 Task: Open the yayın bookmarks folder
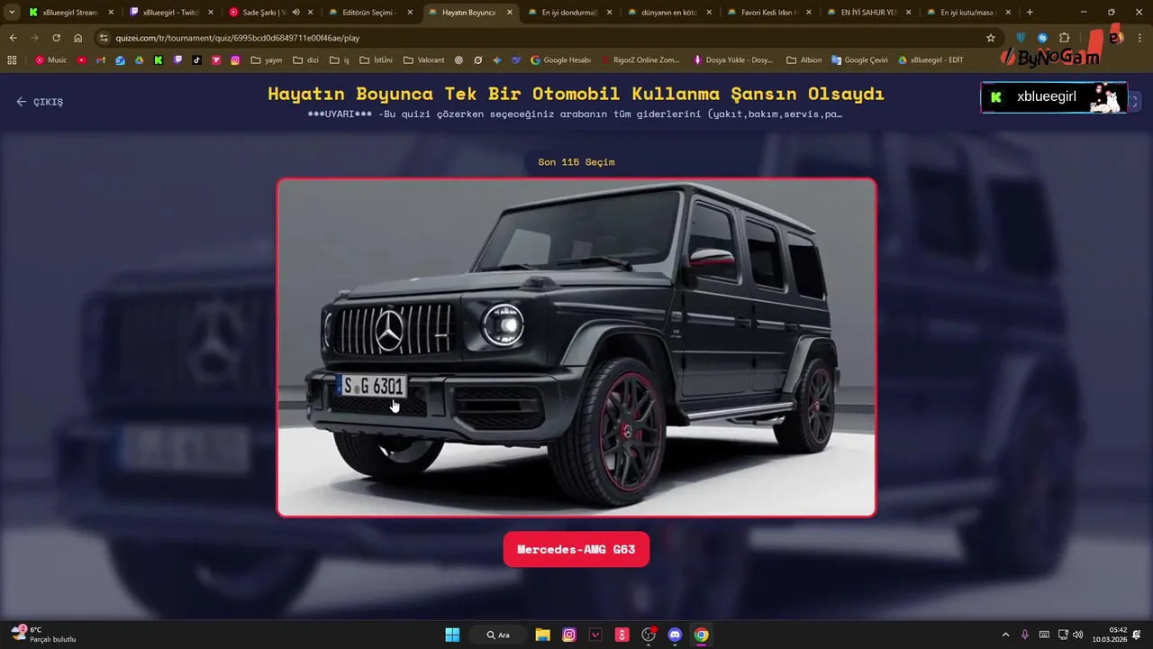tap(266, 60)
